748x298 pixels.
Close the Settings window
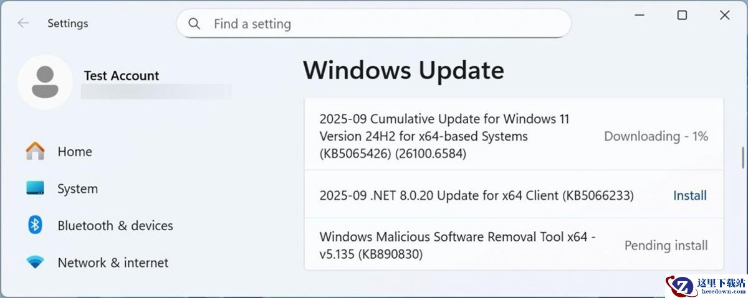pos(724,16)
